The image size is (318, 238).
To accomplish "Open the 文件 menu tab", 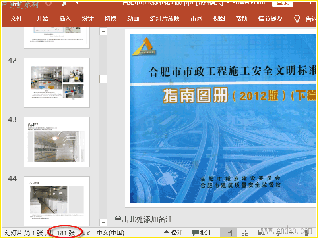I will coord(16,19).
